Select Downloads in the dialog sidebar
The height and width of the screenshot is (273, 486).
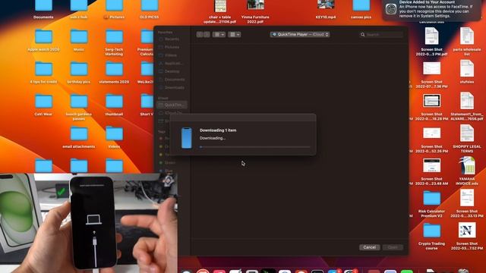172,88
